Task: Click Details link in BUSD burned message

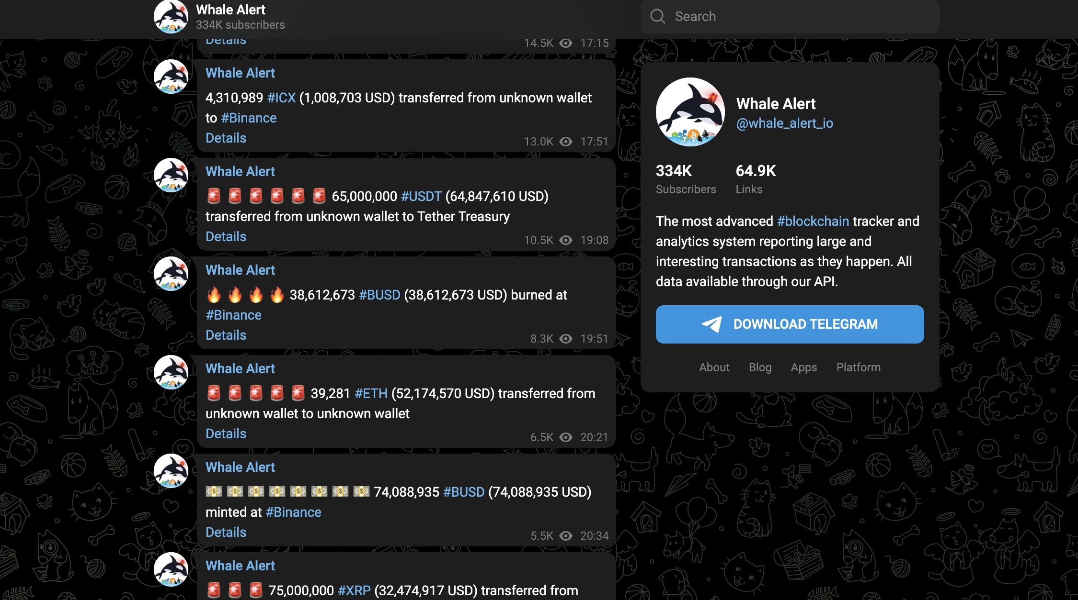Action: (x=226, y=335)
